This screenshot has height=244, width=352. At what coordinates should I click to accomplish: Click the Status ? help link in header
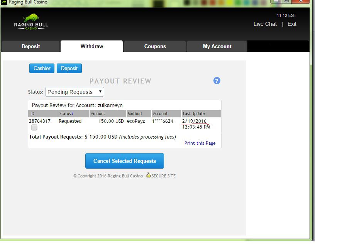coord(72,114)
